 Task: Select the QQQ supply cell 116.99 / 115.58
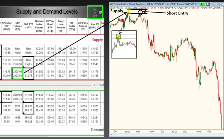(7, 62)
